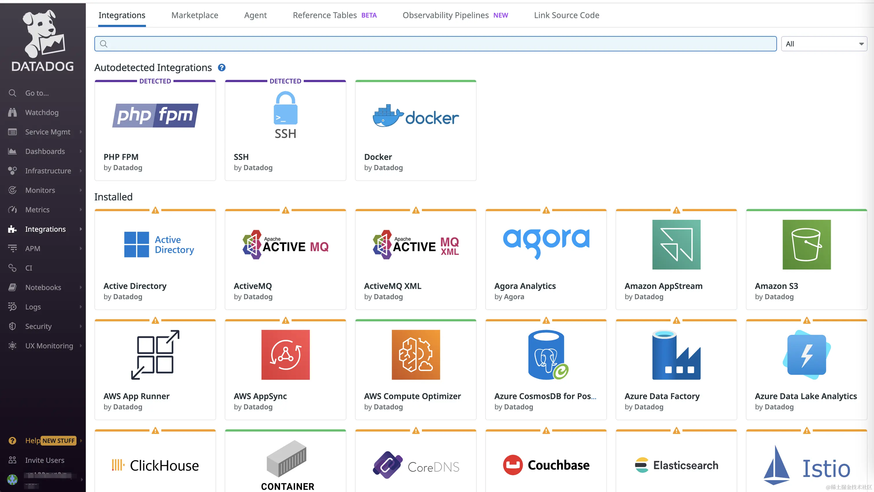Switch to the Marketplace tab

click(x=195, y=15)
